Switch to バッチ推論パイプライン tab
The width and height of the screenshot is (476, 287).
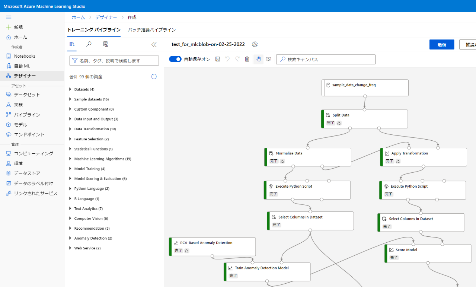(x=152, y=30)
